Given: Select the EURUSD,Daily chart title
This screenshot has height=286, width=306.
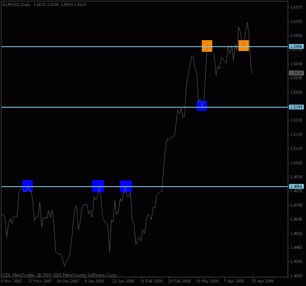Looking at the screenshot, I should pyautogui.click(x=17, y=5).
